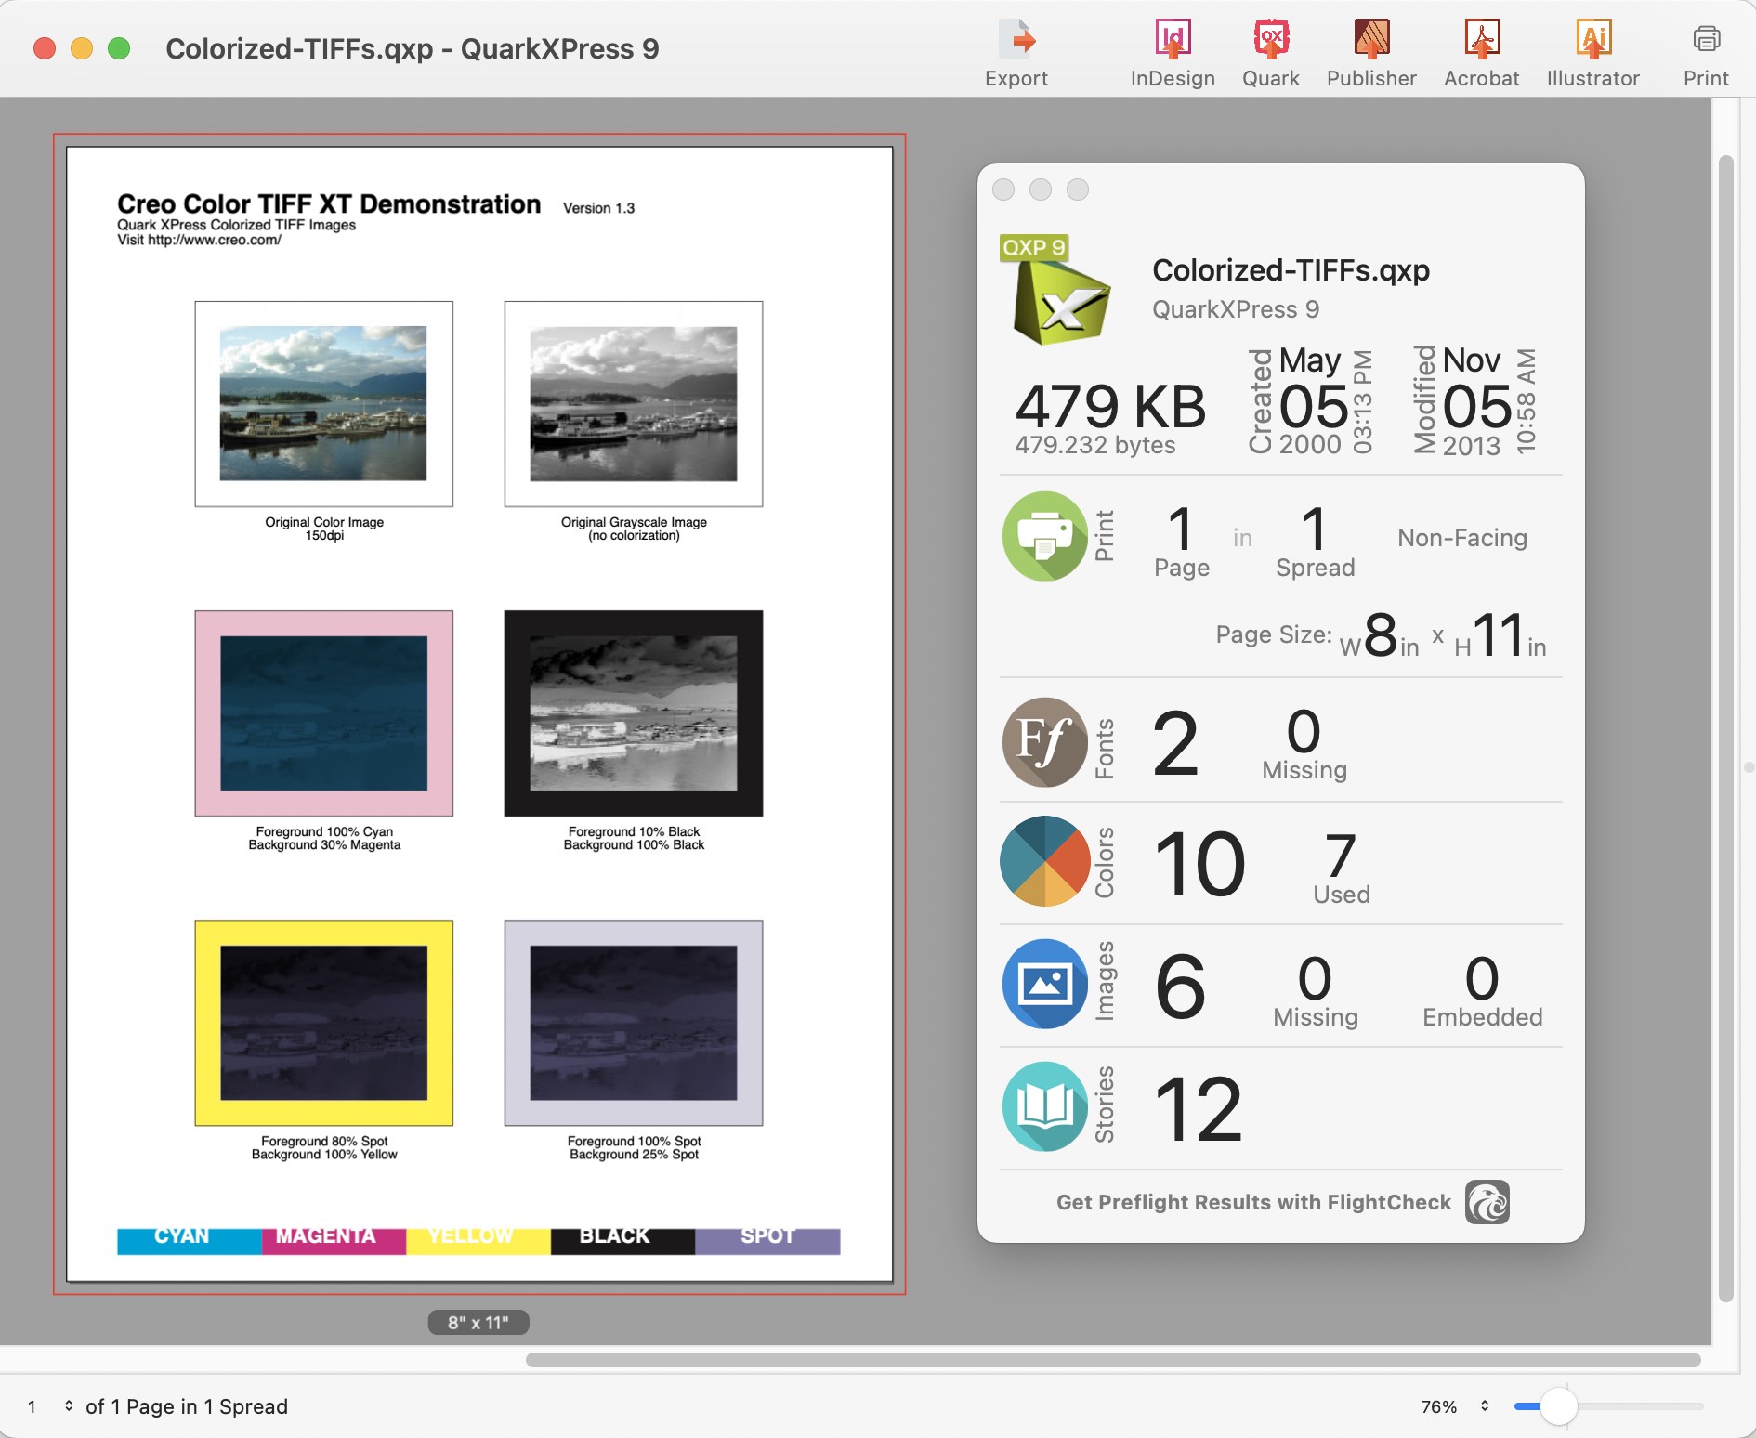Screen dimensions: 1756x1438
Task: Click the green main window zoom button
Action: pyautogui.click(x=119, y=48)
